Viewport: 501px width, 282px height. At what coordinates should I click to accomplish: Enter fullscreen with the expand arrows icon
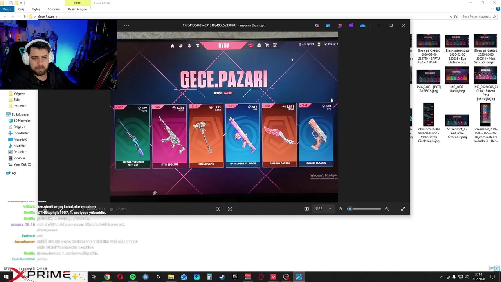(x=403, y=209)
